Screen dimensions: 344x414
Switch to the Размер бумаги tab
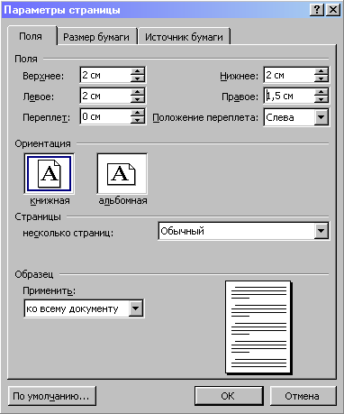pos(96,37)
